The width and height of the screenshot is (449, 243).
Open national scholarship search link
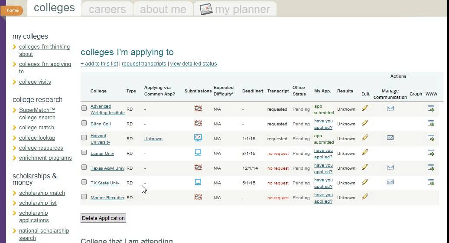pyautogui.click(x=44, y=234)
